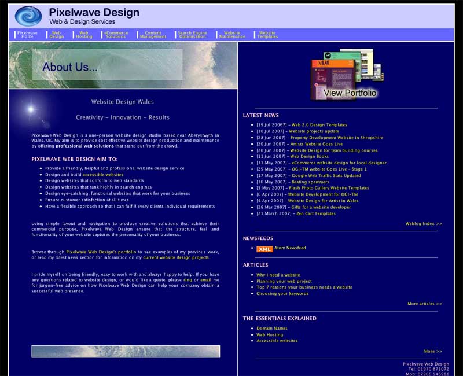Open Google Web Traffic Stats Updated
463x376 pixels.
click(x=326, y=176)
